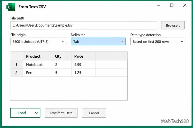Viewport: 193px width, 128px height.
Task: Select the Price column header
Action: [83, 56]
